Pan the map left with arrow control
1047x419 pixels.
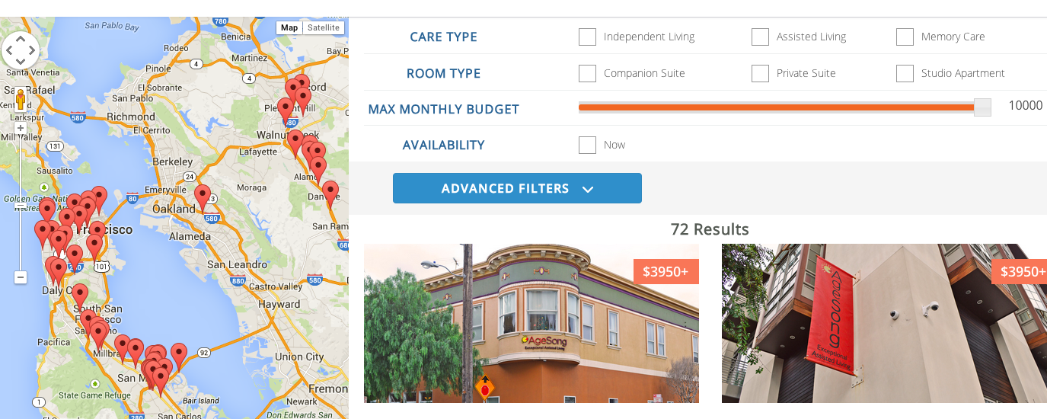(x=9, y=51)
